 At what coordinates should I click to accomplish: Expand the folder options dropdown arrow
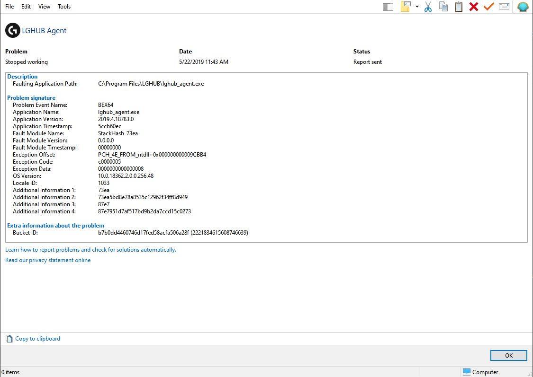click(x=417, y=7)
